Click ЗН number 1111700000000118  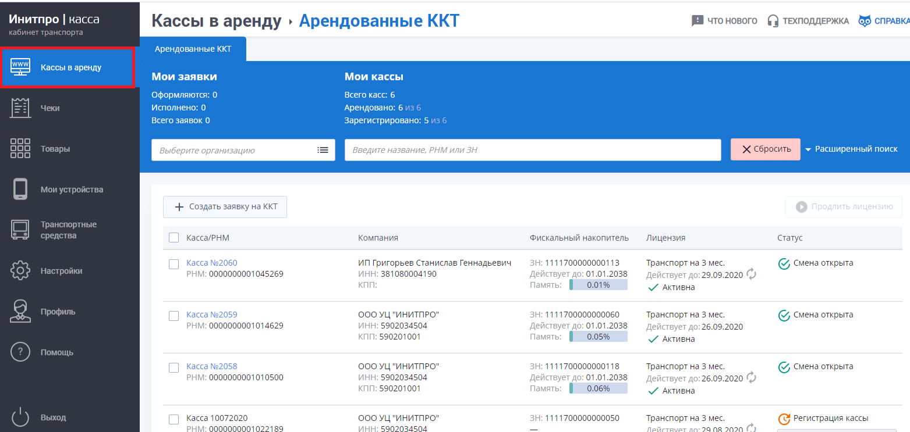[x=582, y=366]
